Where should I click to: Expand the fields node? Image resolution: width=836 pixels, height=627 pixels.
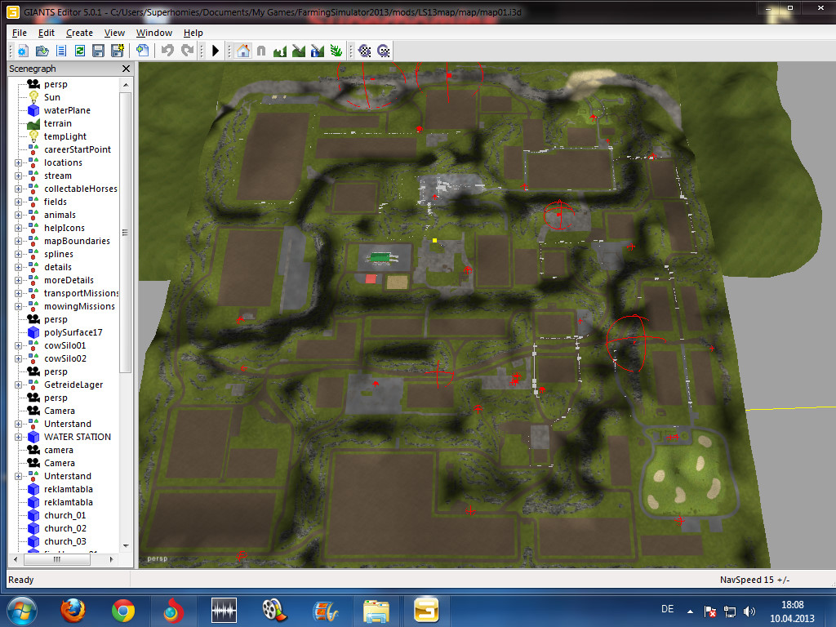click(x=18, y=202)
